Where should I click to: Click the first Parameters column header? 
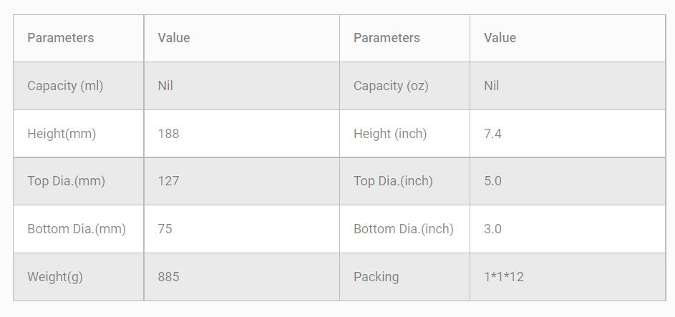tap(60, 38)
